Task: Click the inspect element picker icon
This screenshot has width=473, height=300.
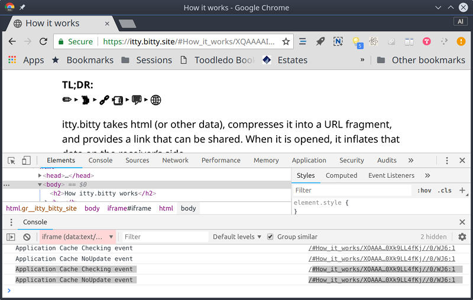Action: 11,161
